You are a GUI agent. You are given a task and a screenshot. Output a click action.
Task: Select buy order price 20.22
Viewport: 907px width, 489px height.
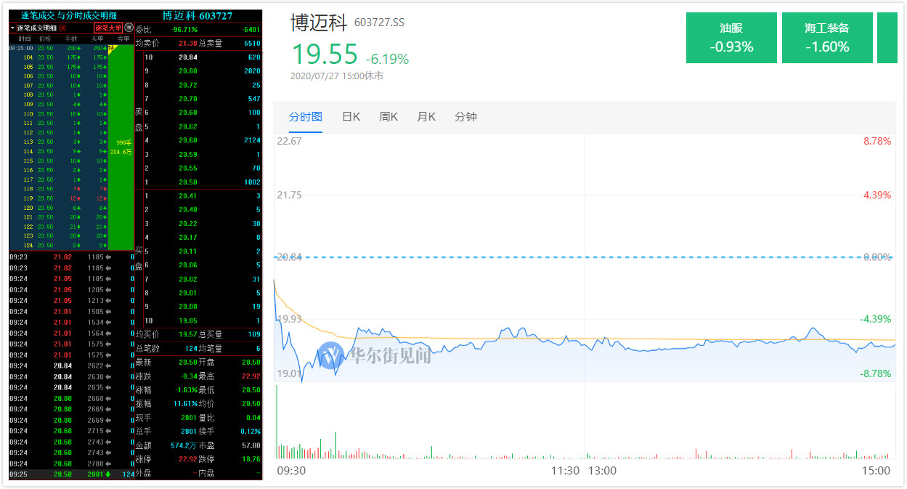(x=187, y=224)
